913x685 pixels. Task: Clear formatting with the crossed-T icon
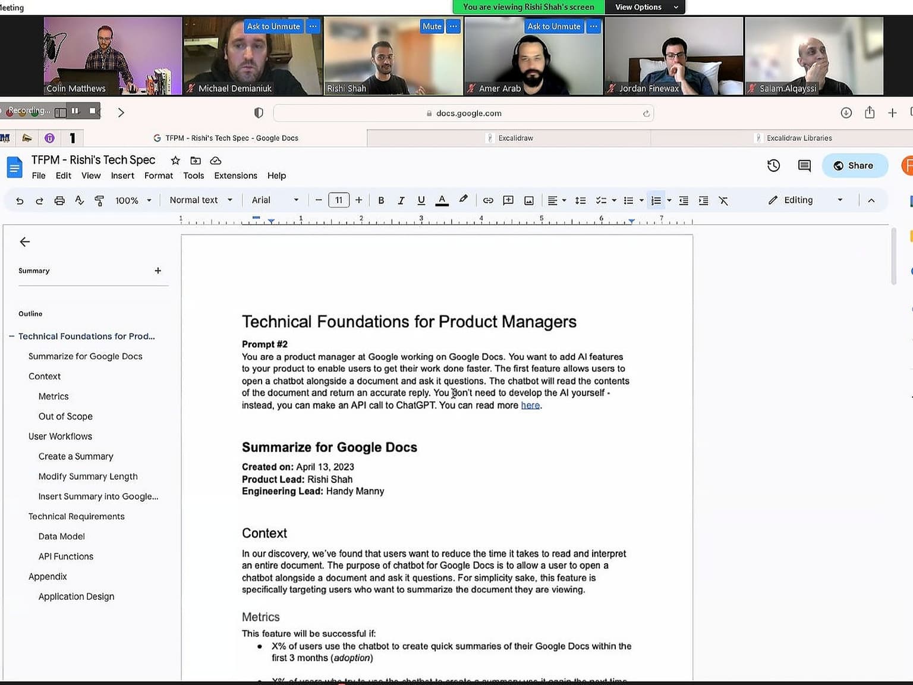coord(723,200)
